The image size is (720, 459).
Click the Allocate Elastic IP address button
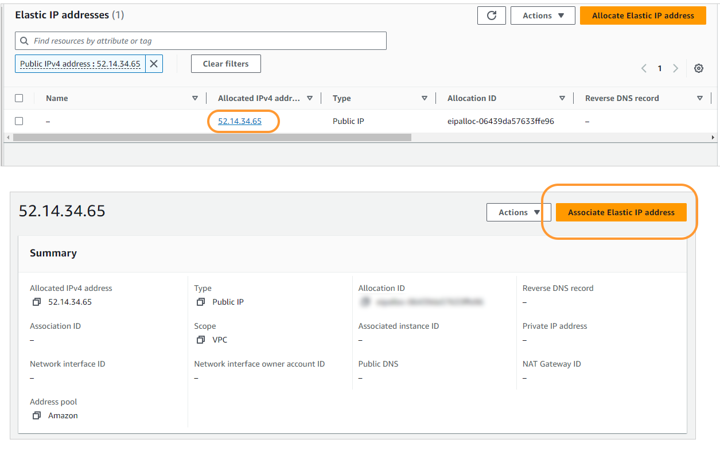[x=643, y=15]
